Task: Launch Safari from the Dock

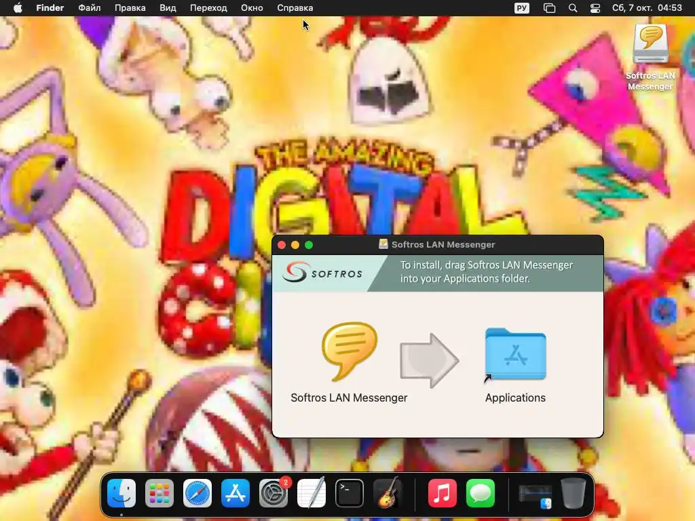Action: coord(198,493)
